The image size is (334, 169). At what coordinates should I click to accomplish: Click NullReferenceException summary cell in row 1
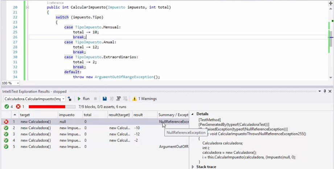point(174,122)
